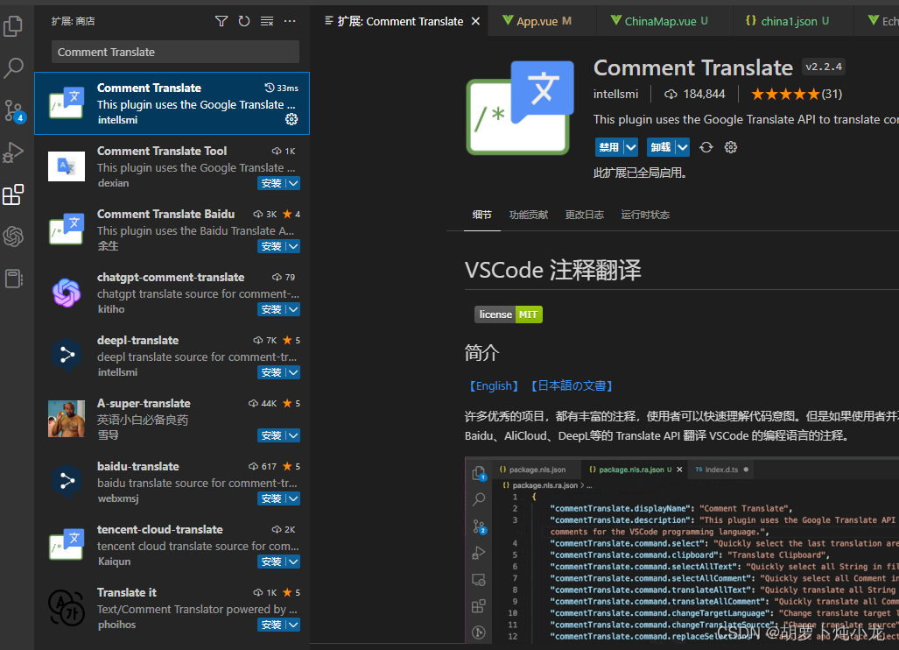The image size is (899, 650).
Task: Expand install dropdown for Translate it
Action: tap(293, 625)
